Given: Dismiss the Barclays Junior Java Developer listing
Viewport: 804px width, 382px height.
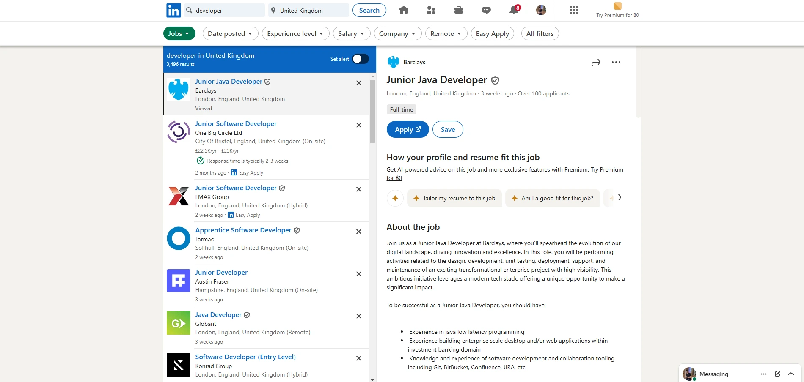Looking at the screenshot, I should (x=359, y=83).
